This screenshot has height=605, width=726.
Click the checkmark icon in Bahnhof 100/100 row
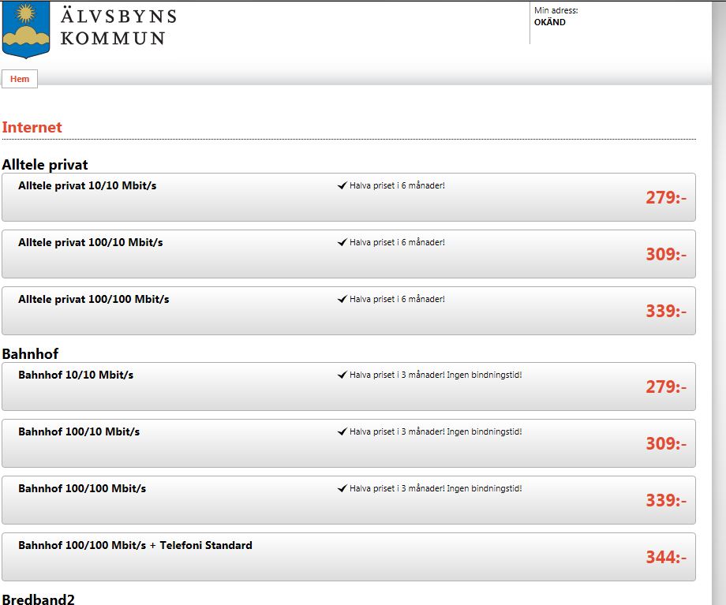pyautogui.click(x=342, y=489)
